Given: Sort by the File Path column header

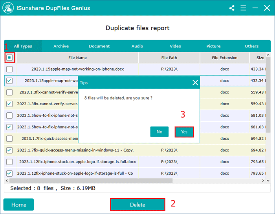Looking at the screenshot, I should click(169, 58).
